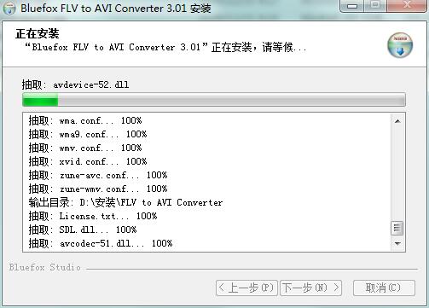Click the log list scroll-down arrow
Viewport: 429px width, 308px height.
[397, 243]
